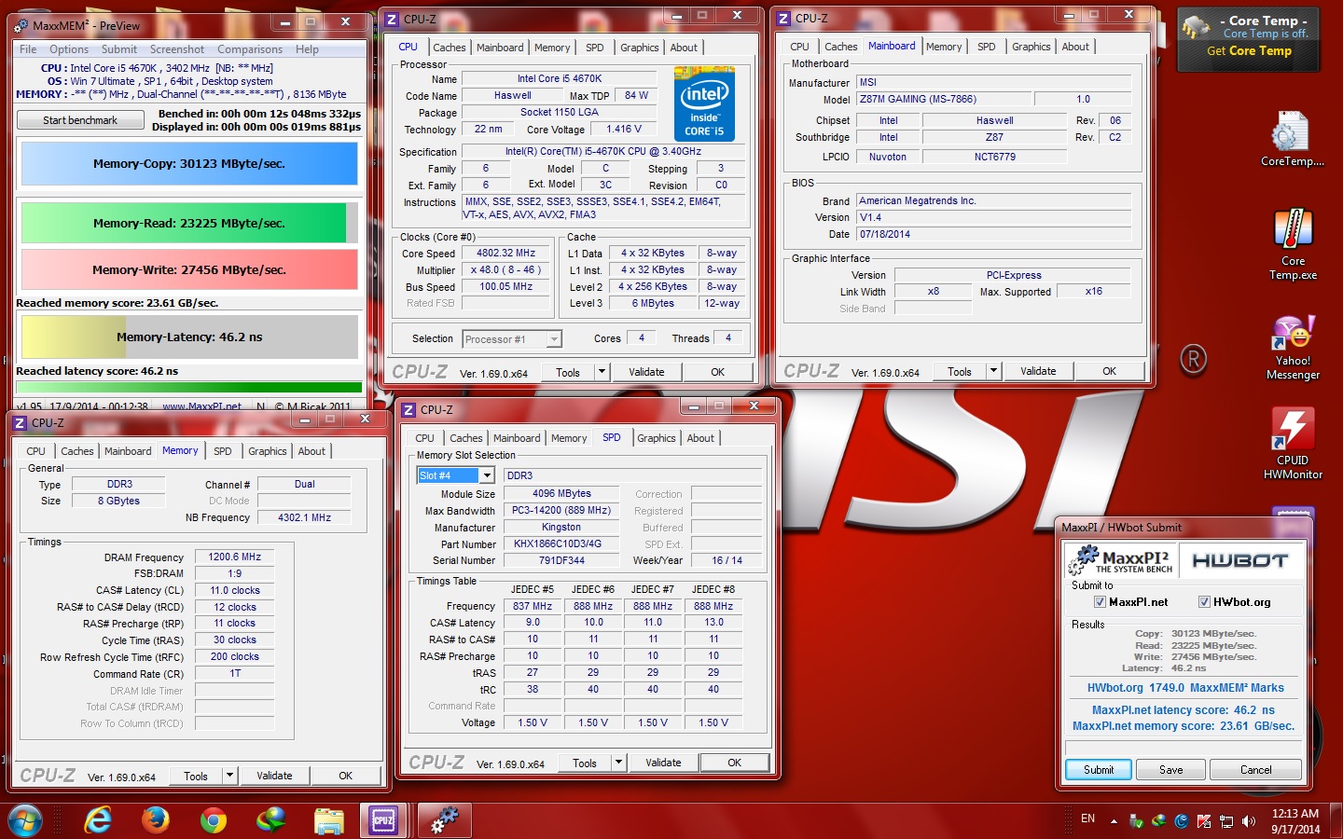1343x839 pixels.
Task: Click the Memory-Write result bar
Action: (x=189, y=270)
